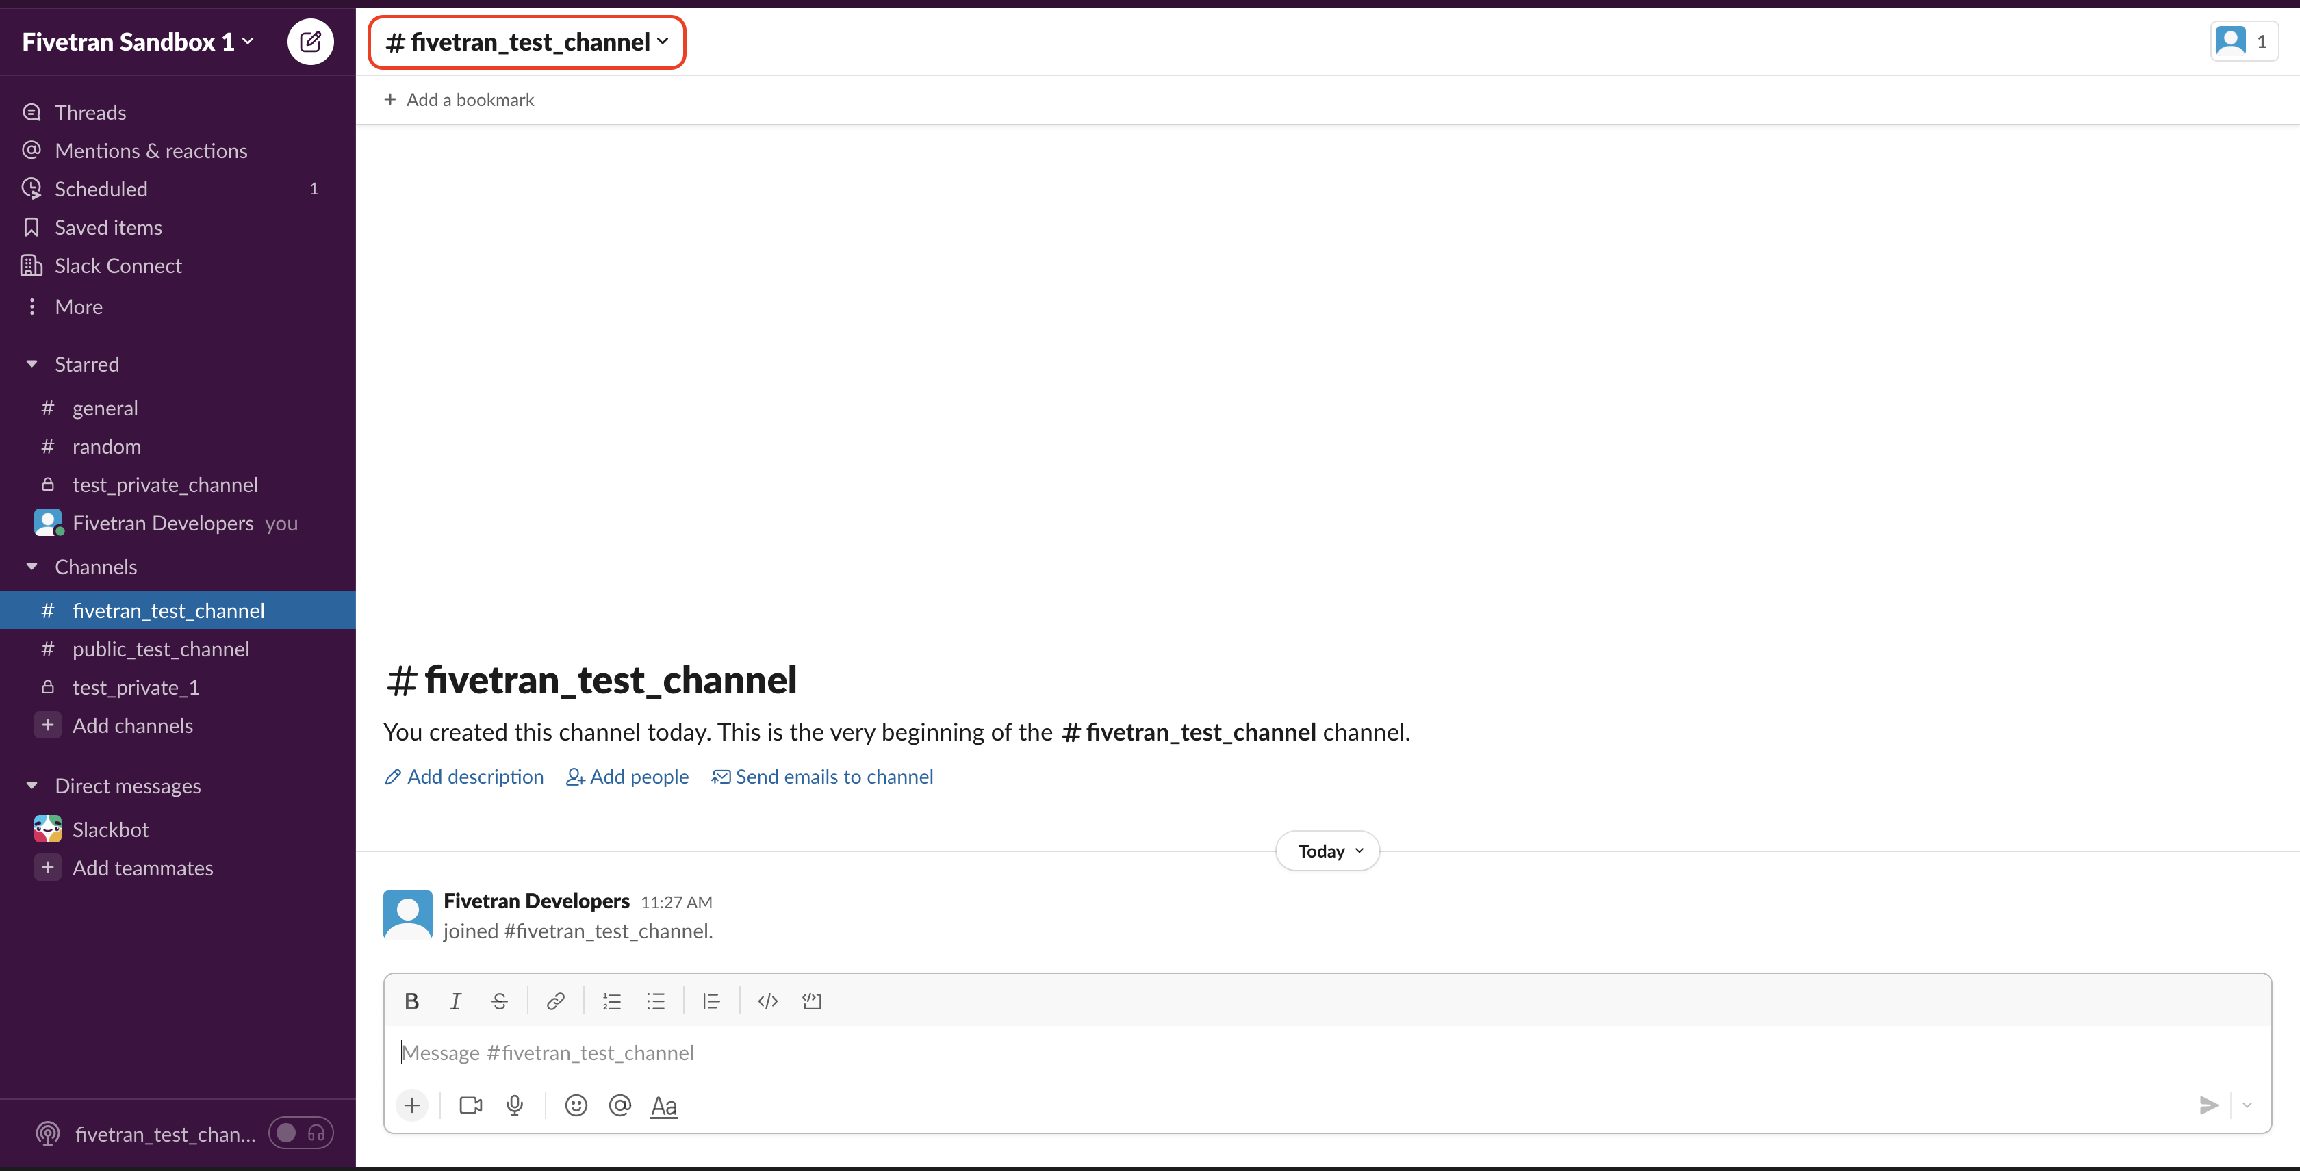Click plus icon next to Add teammates
Image resolution: width=2300 pixels, height=1171 pixels.
[x=47, y=868]
